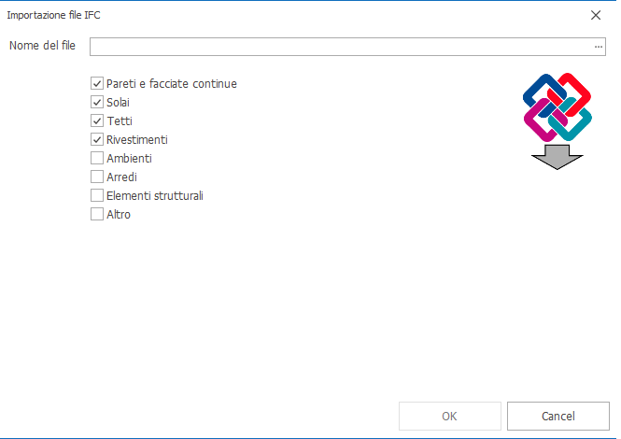Check the Arredi checkbox
This screenshot has height=439, width=621.
97,177
